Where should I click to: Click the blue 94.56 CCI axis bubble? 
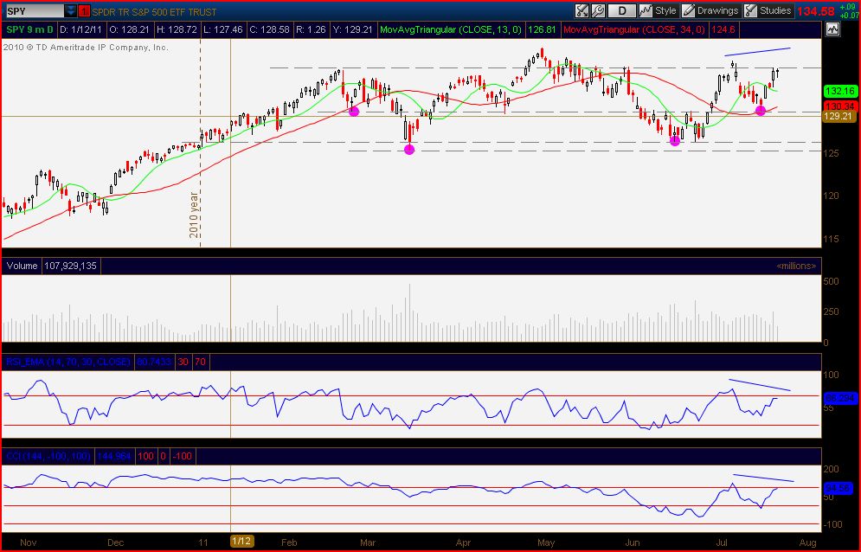tap(839, 488)
